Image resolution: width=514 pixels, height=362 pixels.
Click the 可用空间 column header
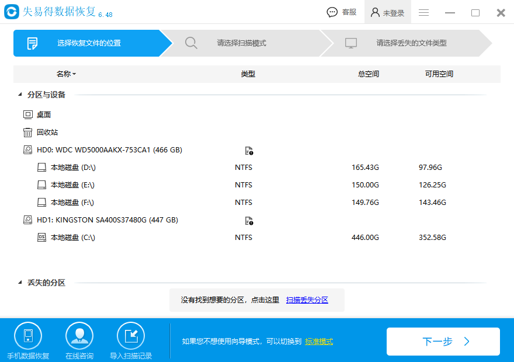(439, 74)
